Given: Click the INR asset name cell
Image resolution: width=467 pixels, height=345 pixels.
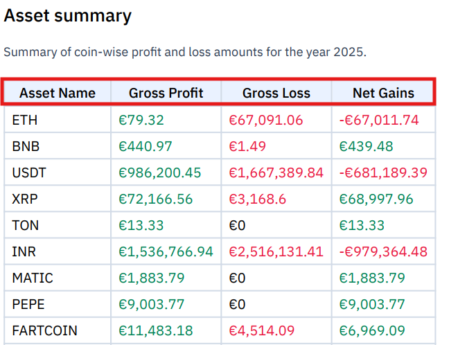Looking at the screenshot, I should coord(24,251).
